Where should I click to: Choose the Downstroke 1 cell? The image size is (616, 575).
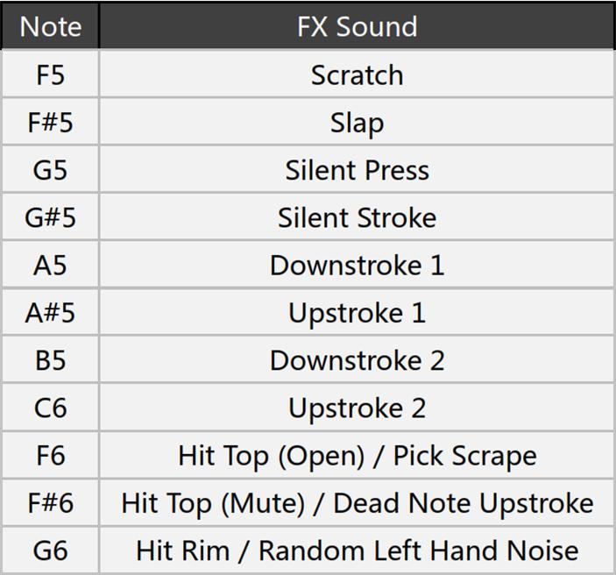[x=357, y=264]
